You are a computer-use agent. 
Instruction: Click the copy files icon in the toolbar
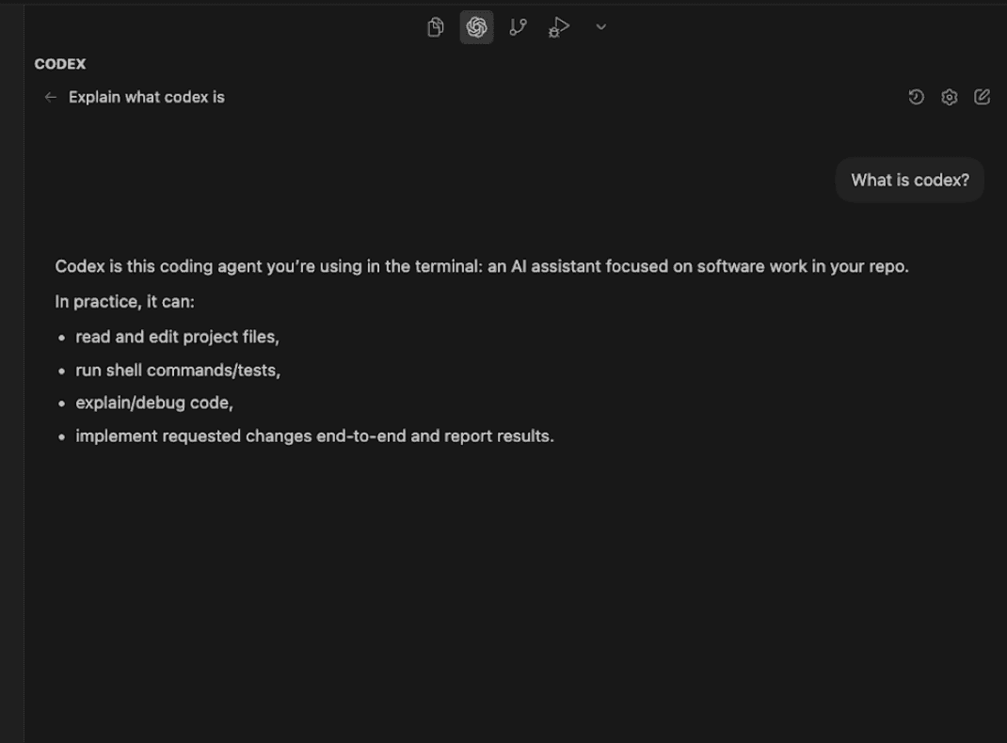434,27
